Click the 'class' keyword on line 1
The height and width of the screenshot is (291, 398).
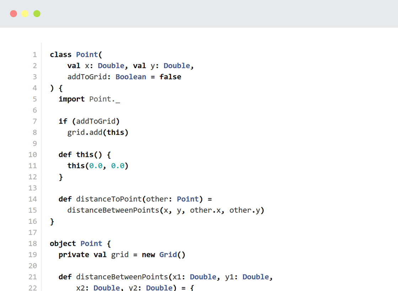(61, 55)
